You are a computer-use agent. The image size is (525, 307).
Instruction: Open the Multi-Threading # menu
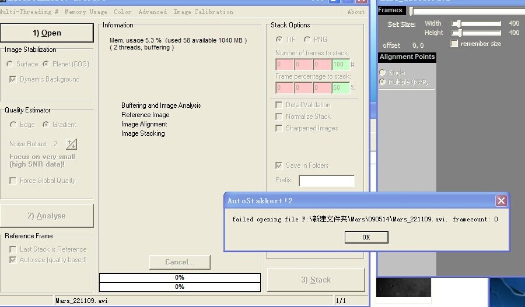[29, 12]
